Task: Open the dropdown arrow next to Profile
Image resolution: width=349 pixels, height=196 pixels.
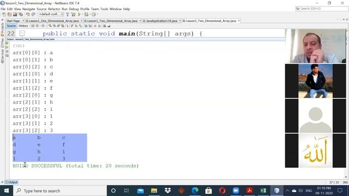Action: coord(98,14)
